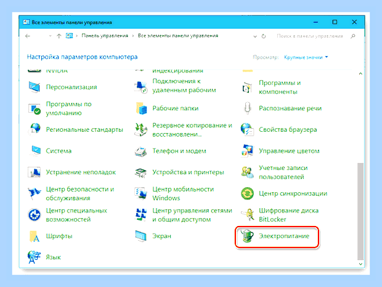Open the Рабочие папки icon
382x287 pixels.
click(x=141, y=108)
